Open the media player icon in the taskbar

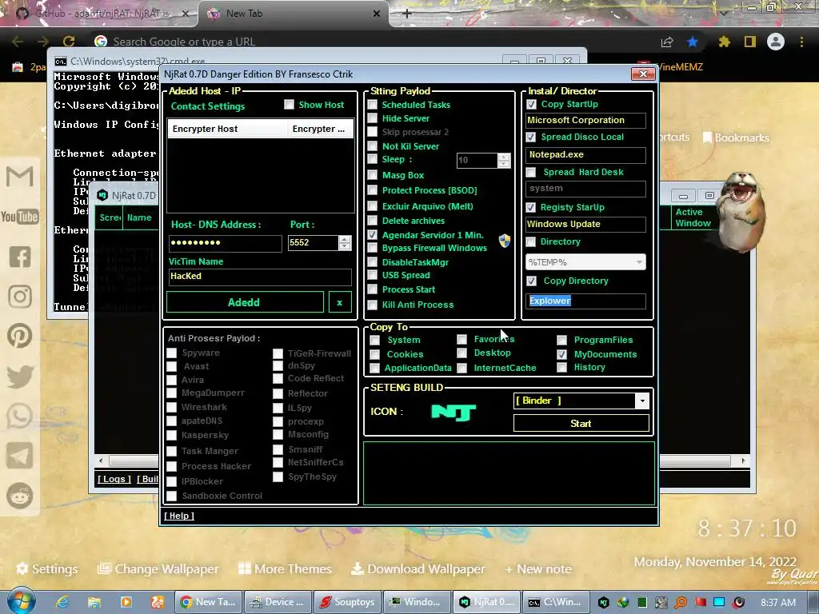(126, 602)
